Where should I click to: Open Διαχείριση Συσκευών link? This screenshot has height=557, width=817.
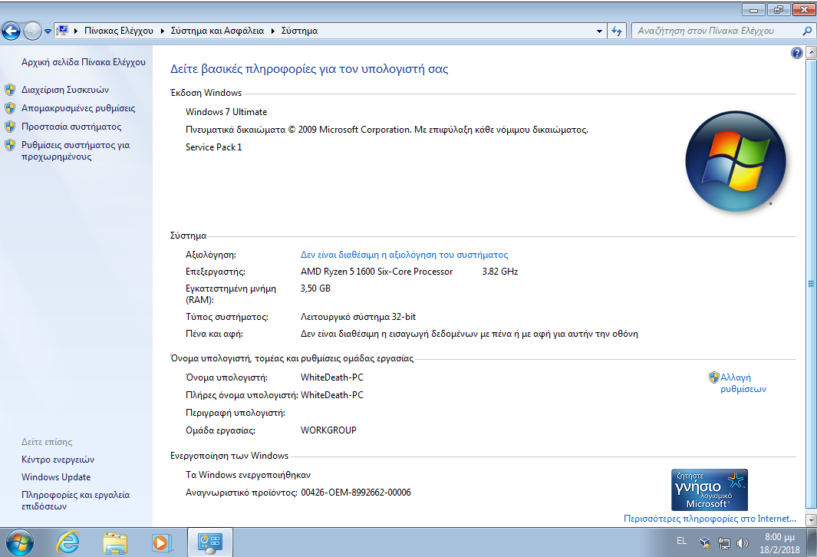(x=65, y=90)
